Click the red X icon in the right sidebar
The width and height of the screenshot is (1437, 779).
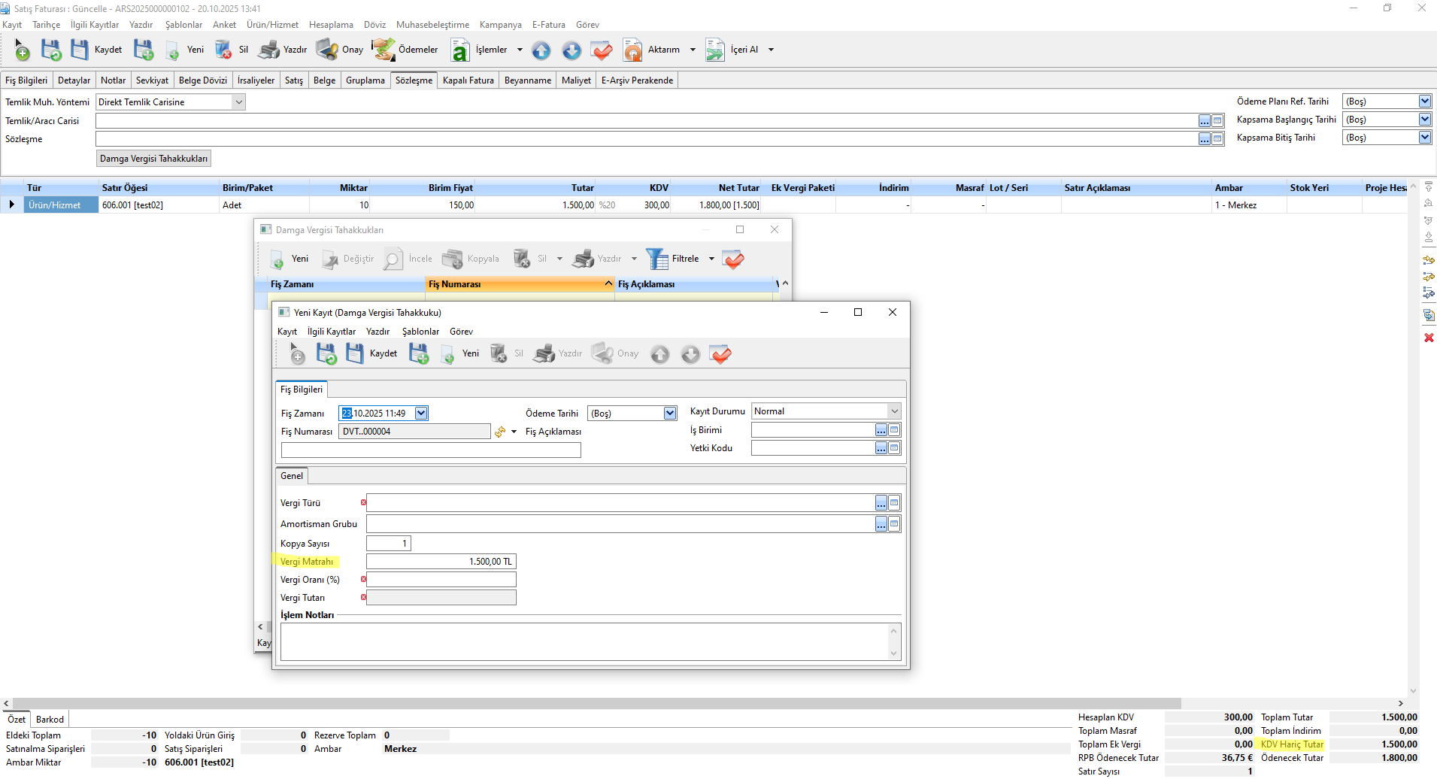coord(1429,338)
